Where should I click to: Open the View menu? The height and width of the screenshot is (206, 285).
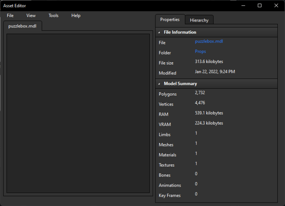tap(31, 16)
